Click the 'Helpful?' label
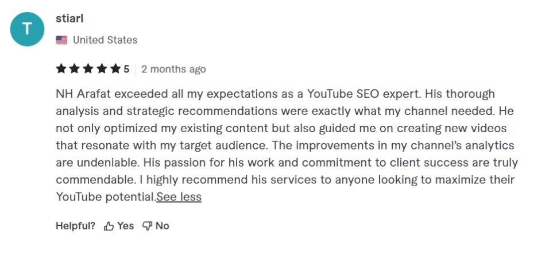 [75, 226]
